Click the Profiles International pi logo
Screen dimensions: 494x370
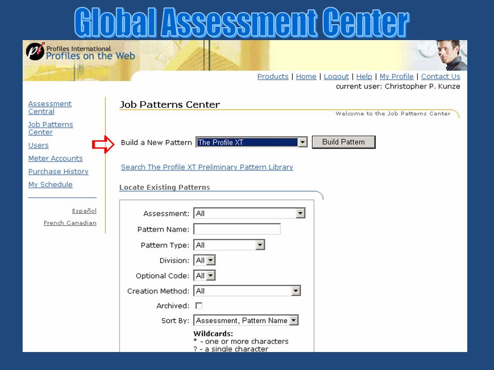[x=36, y=51]
